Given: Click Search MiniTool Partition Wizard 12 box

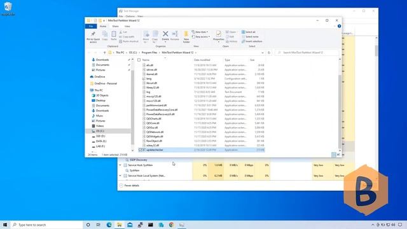Looking at the screenshot, I should (x=307, y=53).
